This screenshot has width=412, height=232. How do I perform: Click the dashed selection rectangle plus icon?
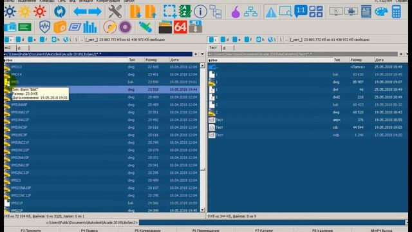(x=170, y=12)
